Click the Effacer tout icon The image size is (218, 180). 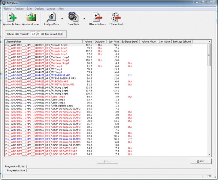(116, 17)
